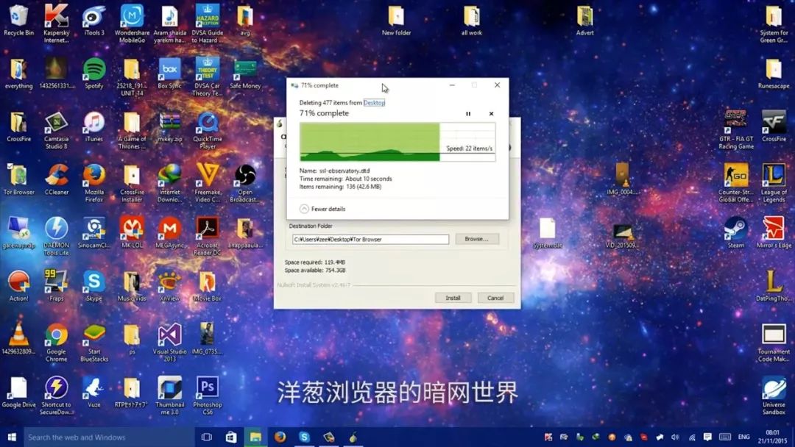Pause the file deletion progress

468,114
